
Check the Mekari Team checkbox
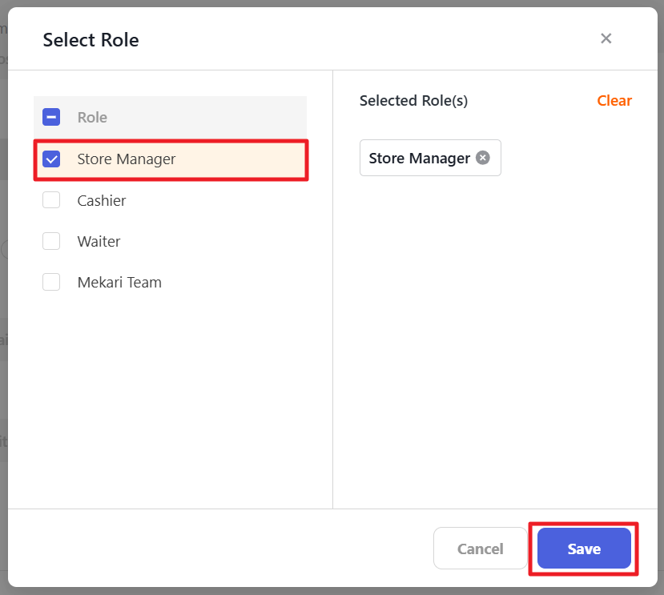tap(51, 282)
